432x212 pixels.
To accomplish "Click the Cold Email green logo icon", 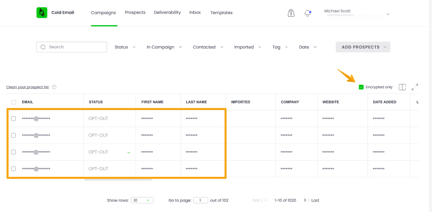I will (x=42, y=13).
